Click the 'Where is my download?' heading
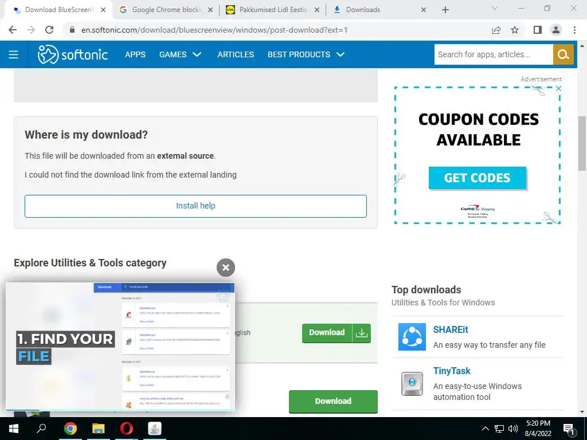The width and height of the screenshot is (587, 440). [x=86, y=135]
